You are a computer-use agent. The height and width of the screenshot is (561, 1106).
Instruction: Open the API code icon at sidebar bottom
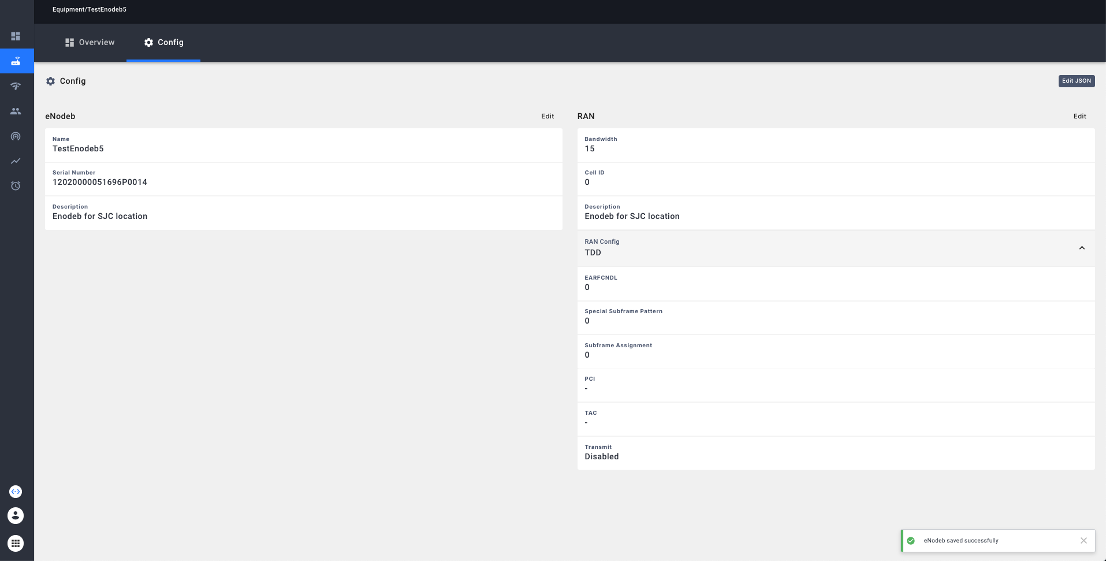(x=16, y=491)
